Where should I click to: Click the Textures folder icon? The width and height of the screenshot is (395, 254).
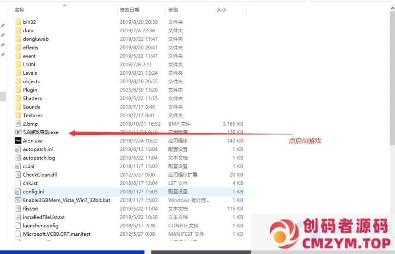(18, 115)
